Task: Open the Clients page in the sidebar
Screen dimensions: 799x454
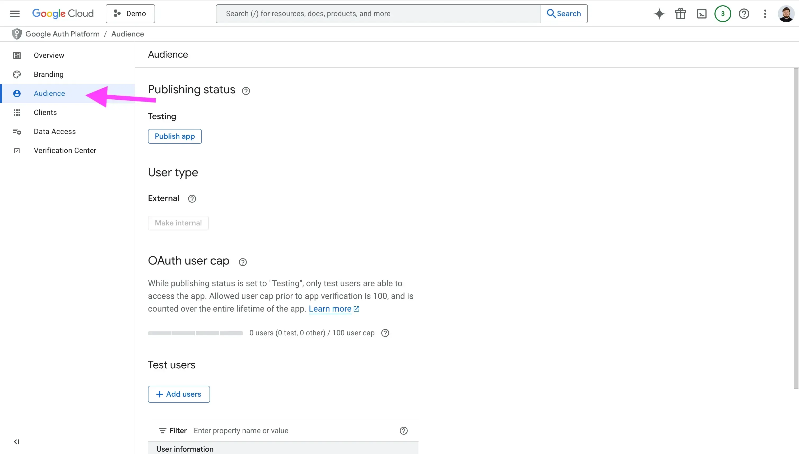Action: click(x=45, y=112)
